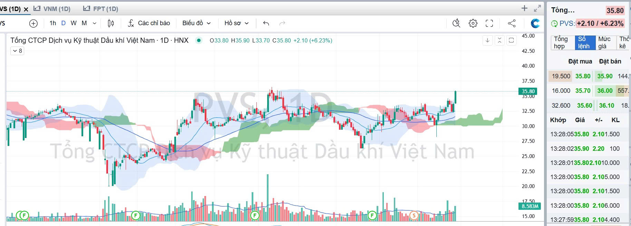Click the +2.10 / +6.23% change value
Image resolution: width=631 pixels, height=226 pixels.
pyautogui.click(x=600, y=23)
